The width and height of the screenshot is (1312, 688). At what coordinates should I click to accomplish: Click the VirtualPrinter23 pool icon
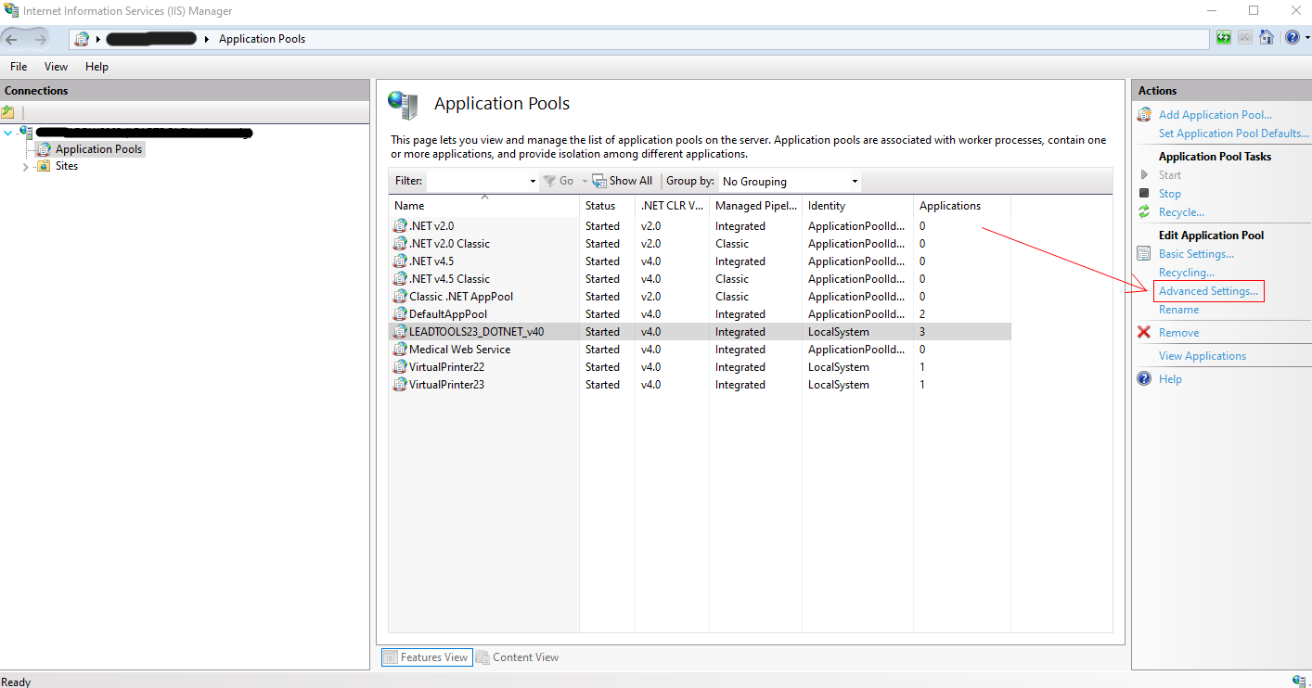tap(401, 384)
